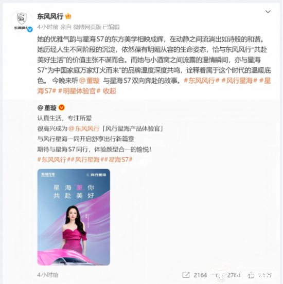283x284 pixels.
Task: Click the 微博网页版 source link
Action: coord(87,27)
